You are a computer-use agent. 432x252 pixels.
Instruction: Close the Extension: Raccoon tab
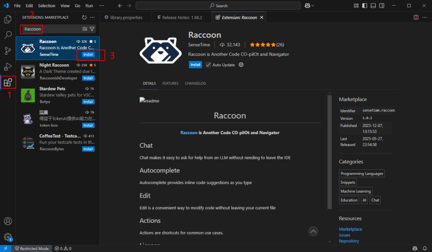[x=262, y=17]
